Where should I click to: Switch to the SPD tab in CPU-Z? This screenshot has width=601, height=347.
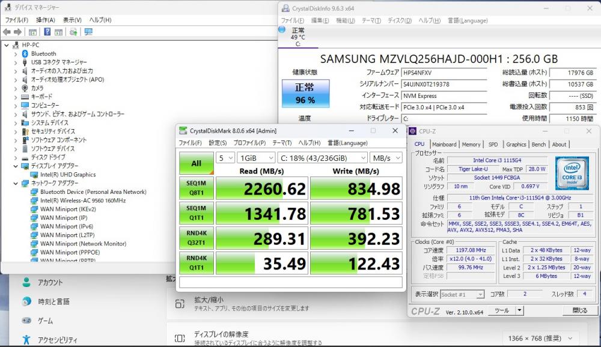pyautogui.click(x=493, y=145)
